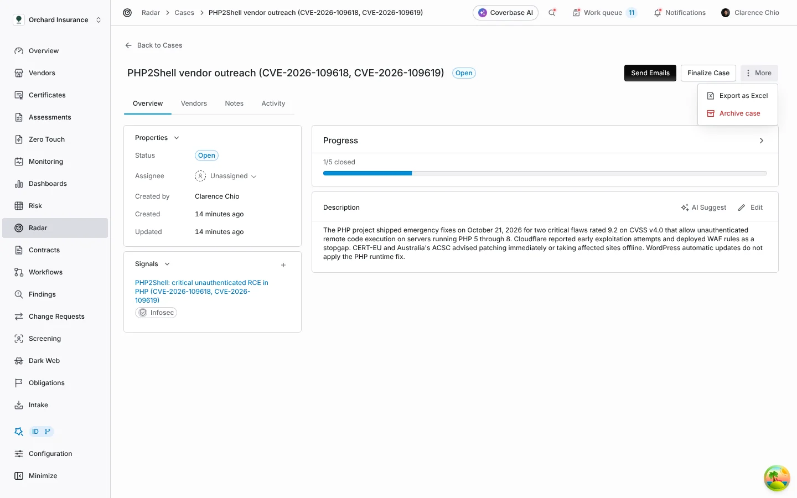797x498 pixels.
Task: Open the Unassigned assignee dropdown
Action: coord(226,176)
